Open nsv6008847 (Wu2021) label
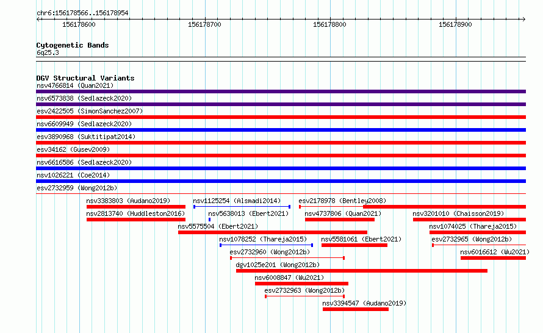Screen dimensions: 543x333 coord(289,277)
